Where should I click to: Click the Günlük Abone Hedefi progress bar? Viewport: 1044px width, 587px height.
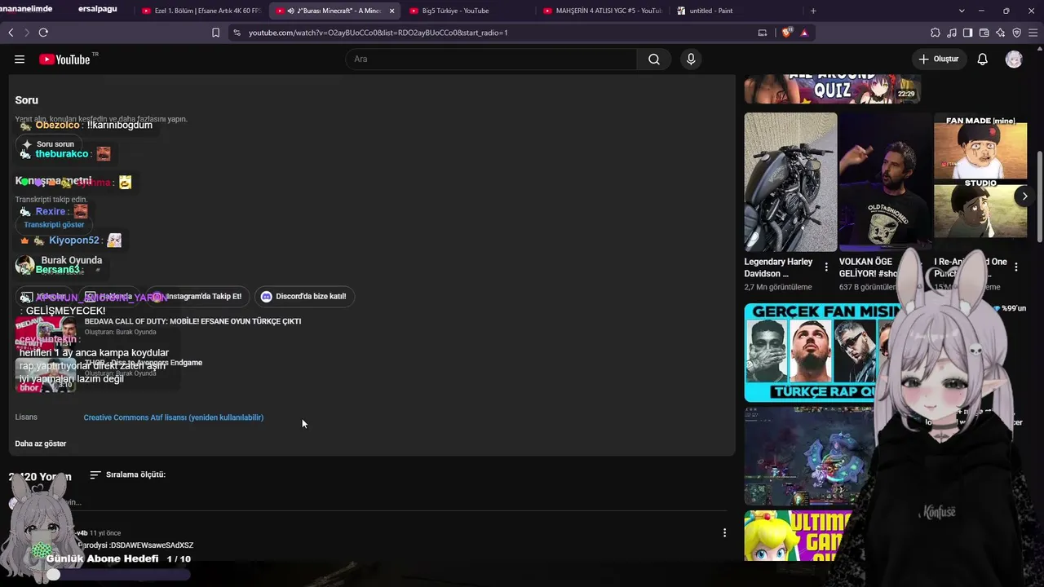click(x=120, y=575)
